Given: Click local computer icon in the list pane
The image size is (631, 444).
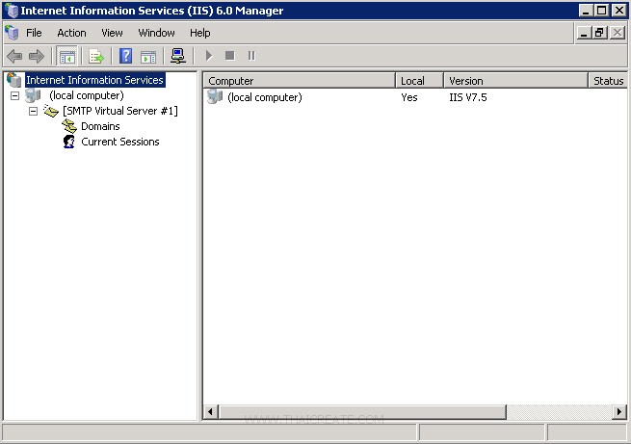Looking at the screenshot, I should pyautogui.click(x=215, y=97).
